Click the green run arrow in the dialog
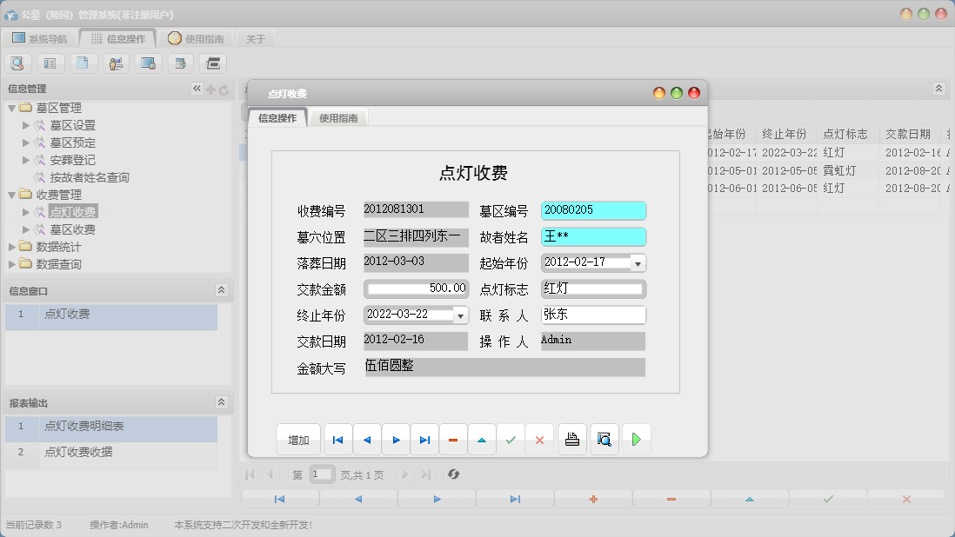The height and width of the screenshot is (537, 955). (636, 439)
